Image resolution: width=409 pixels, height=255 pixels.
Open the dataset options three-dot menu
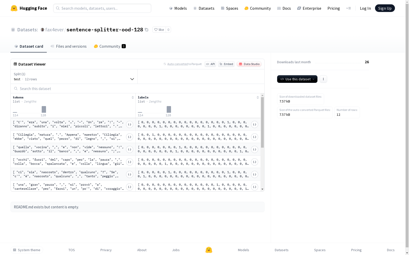click(323, 79)
